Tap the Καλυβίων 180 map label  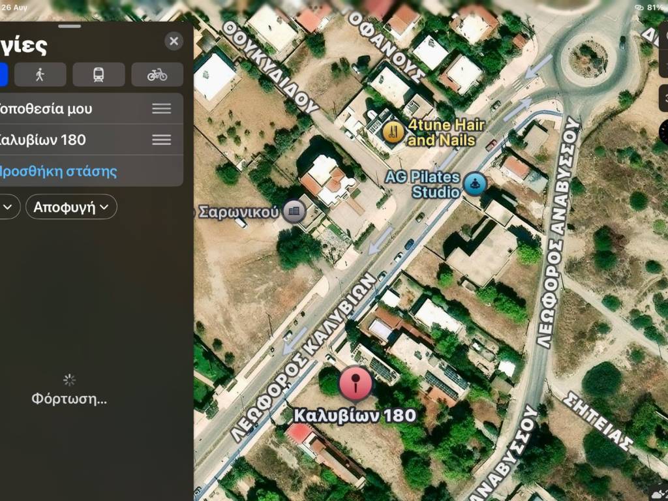355,416
